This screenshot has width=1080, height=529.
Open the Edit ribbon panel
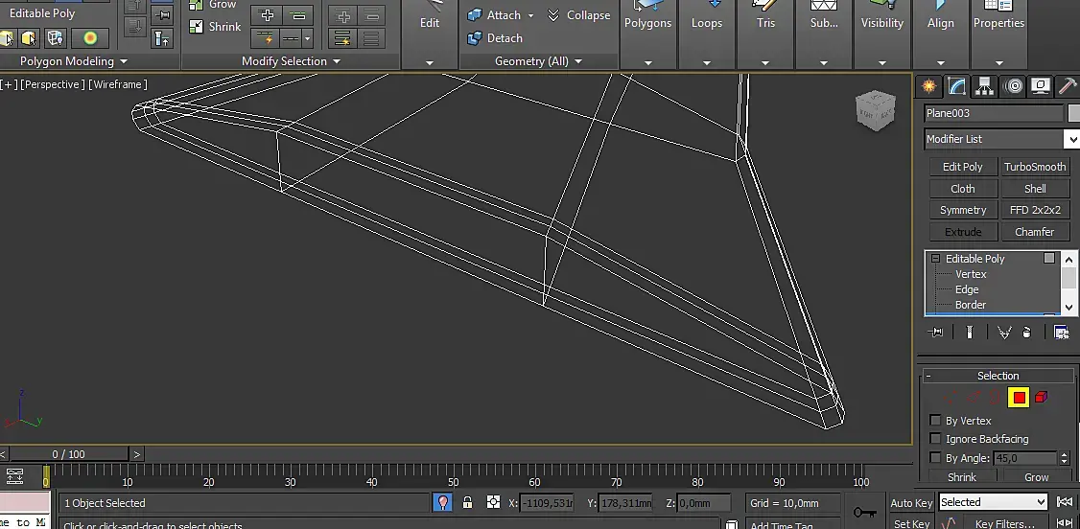pos(430,34)
